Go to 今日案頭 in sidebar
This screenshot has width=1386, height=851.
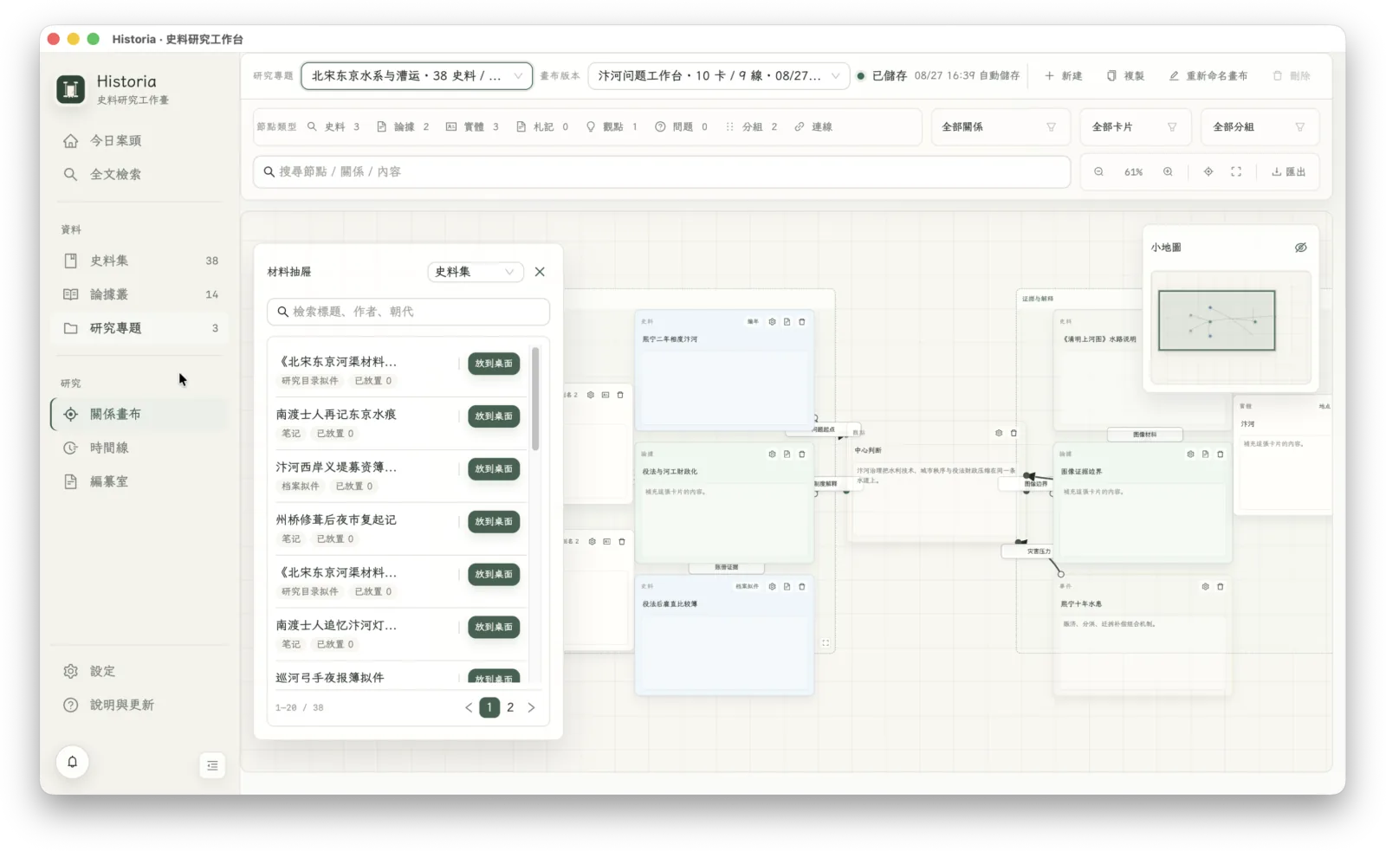coord(139,140)
